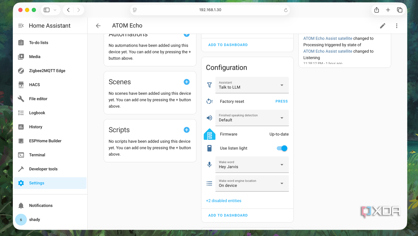Click the ESPHome Builder chip icon

coord(21,141)
